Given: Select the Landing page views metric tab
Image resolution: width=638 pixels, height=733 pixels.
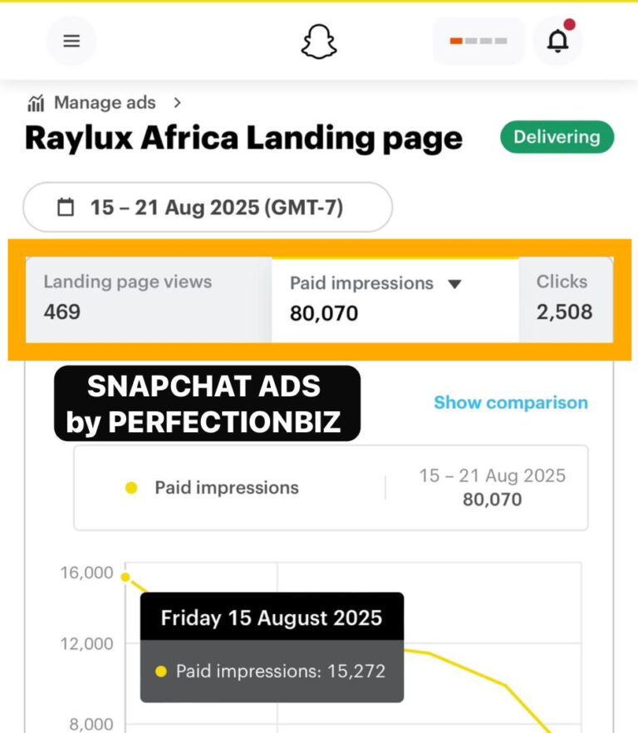Looking at the screenshot, I should click(x=149, y=300).
